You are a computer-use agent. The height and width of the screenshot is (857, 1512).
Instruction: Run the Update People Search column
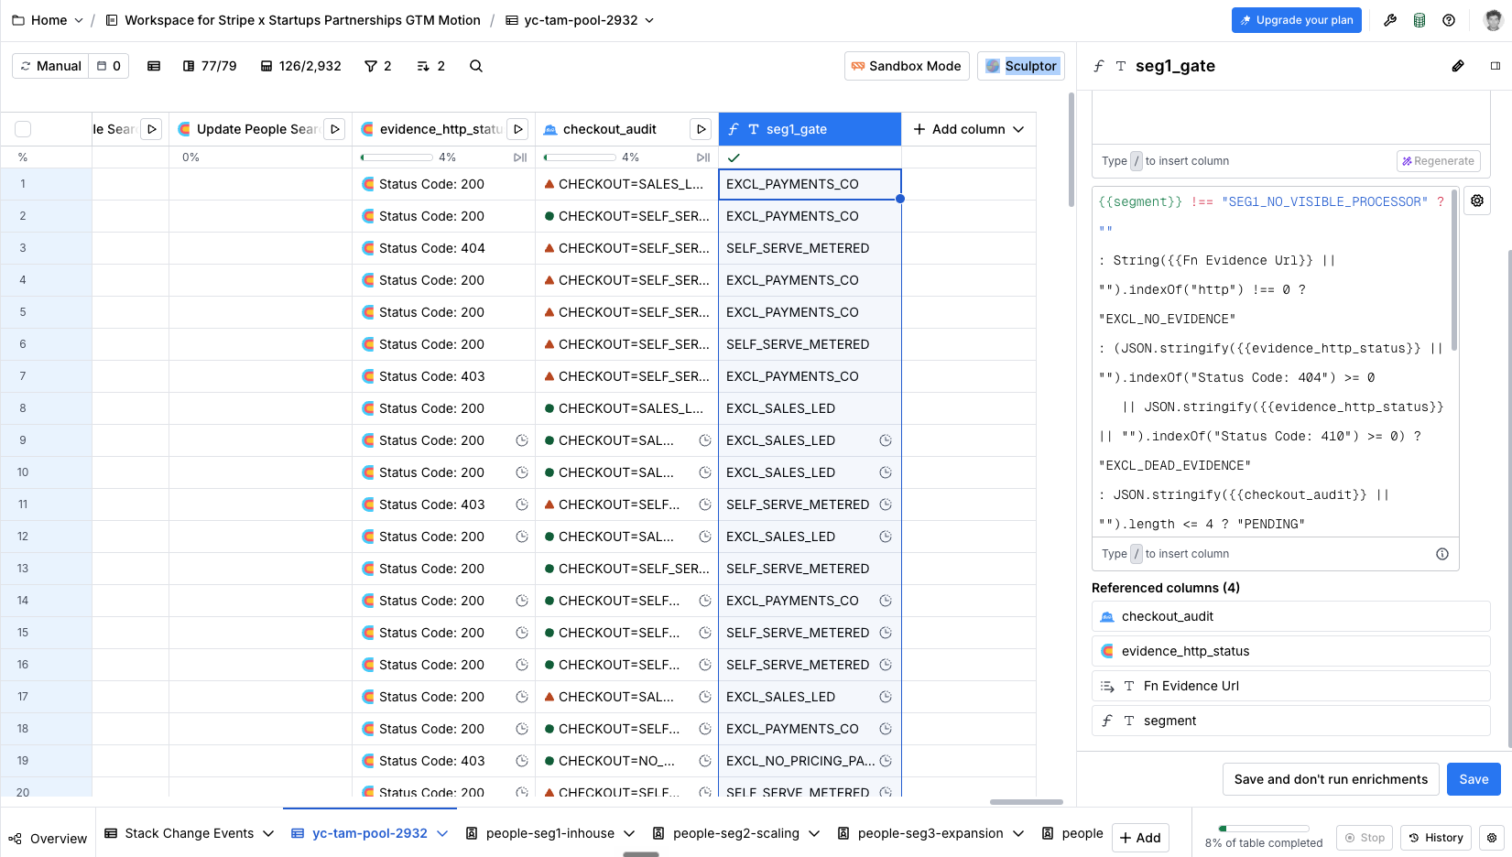tap(335, 129)
